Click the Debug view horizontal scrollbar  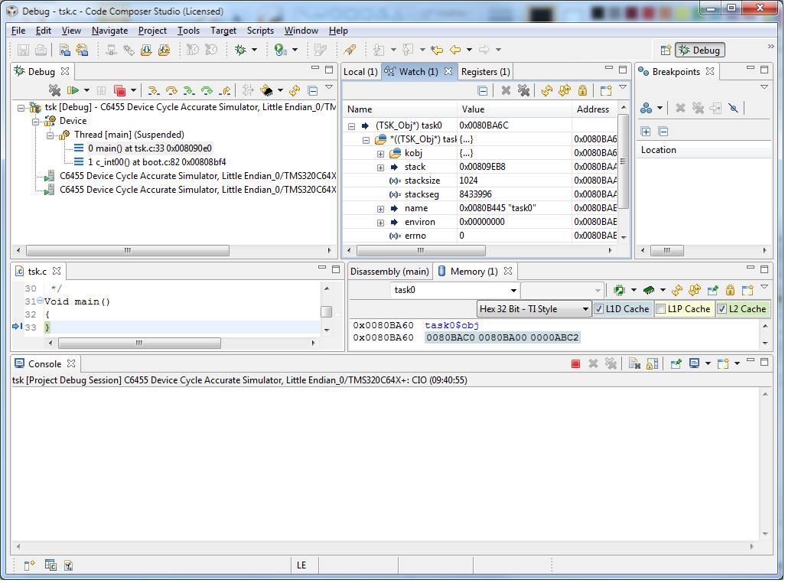[x=128, y=250]
